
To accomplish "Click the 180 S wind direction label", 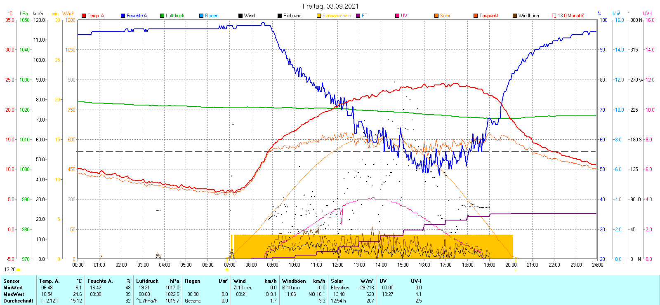I will pyautogui.click(x=636, y=139).
